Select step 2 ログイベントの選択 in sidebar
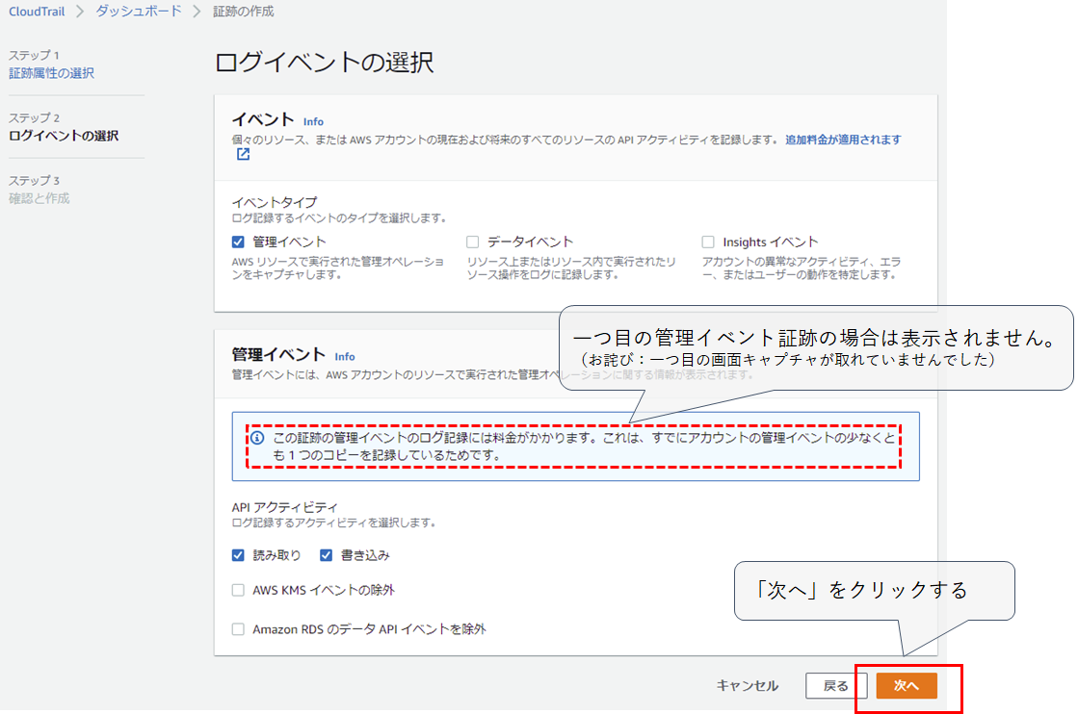1078x714 pixels. coord(64,136)
